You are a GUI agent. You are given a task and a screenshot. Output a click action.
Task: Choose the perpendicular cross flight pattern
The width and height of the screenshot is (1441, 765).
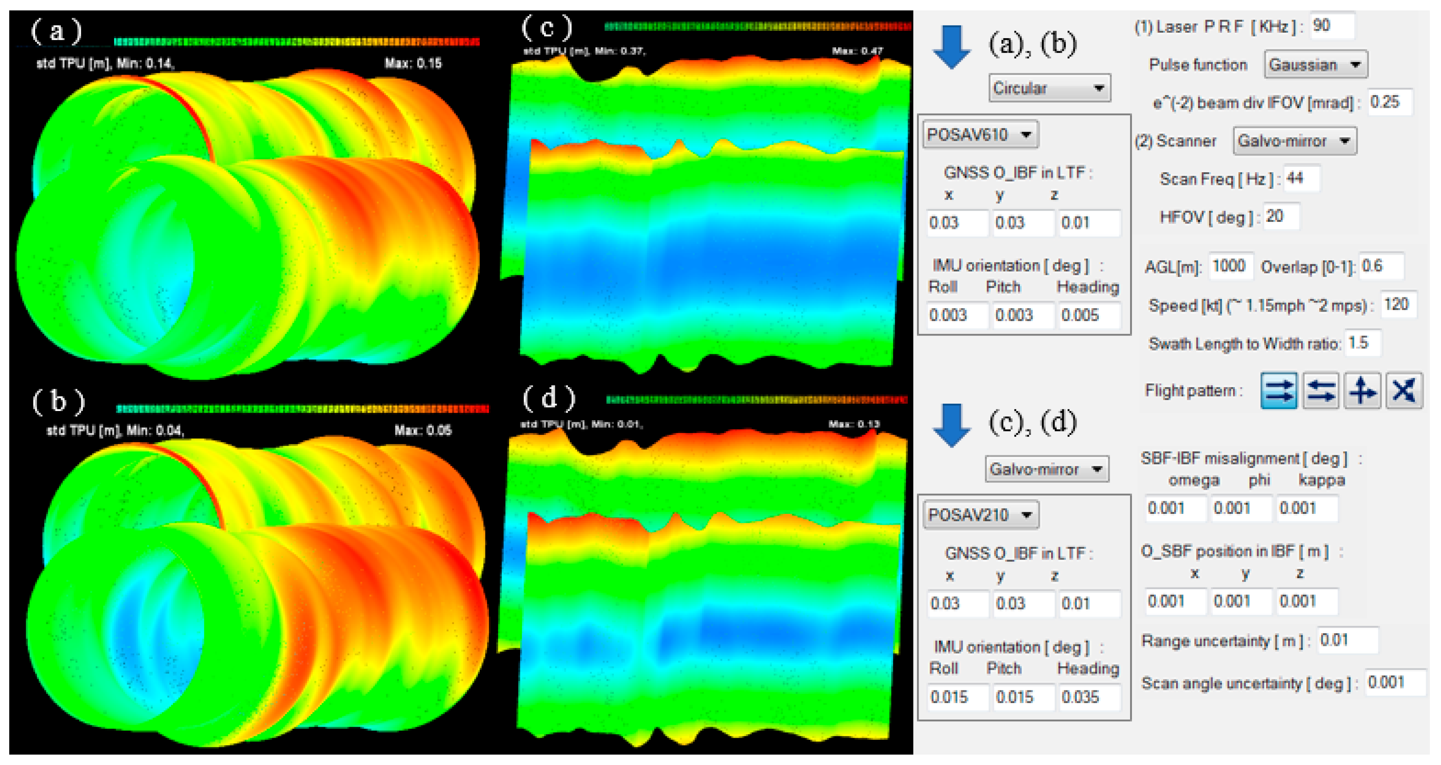click(x=1362, y=390)
